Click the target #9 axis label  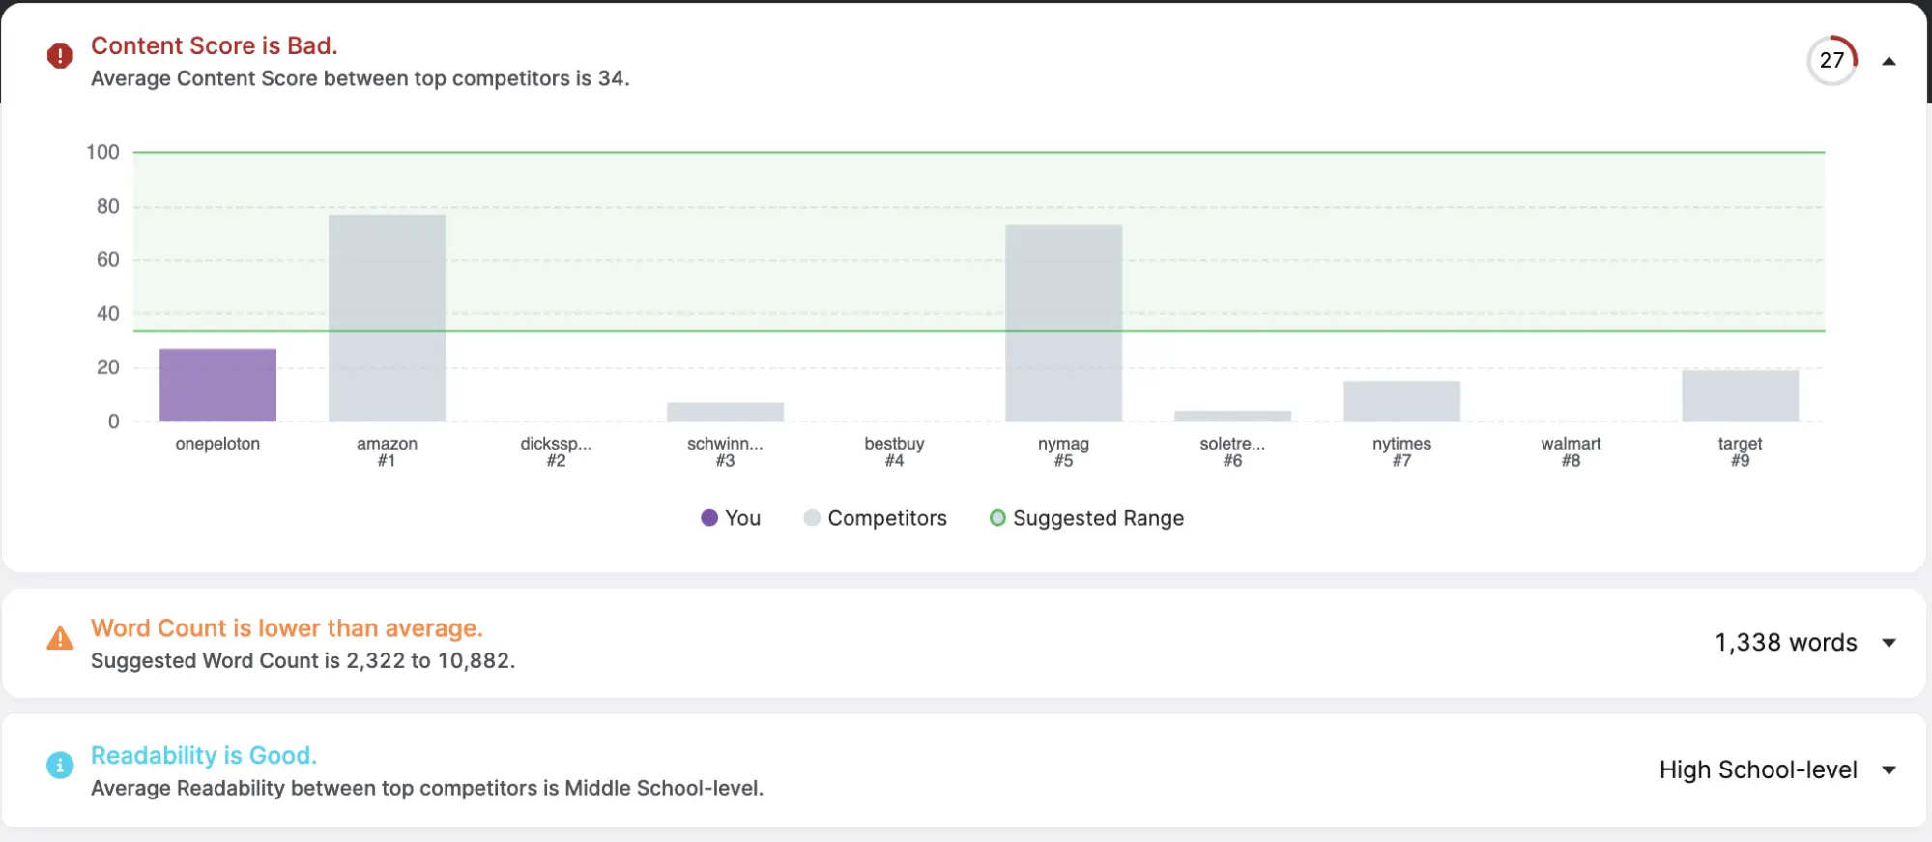coord(1740,451)
